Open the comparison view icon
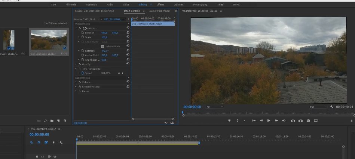This screenshot has width=355, height=159. pyautogui.click(x=316, y=121)
